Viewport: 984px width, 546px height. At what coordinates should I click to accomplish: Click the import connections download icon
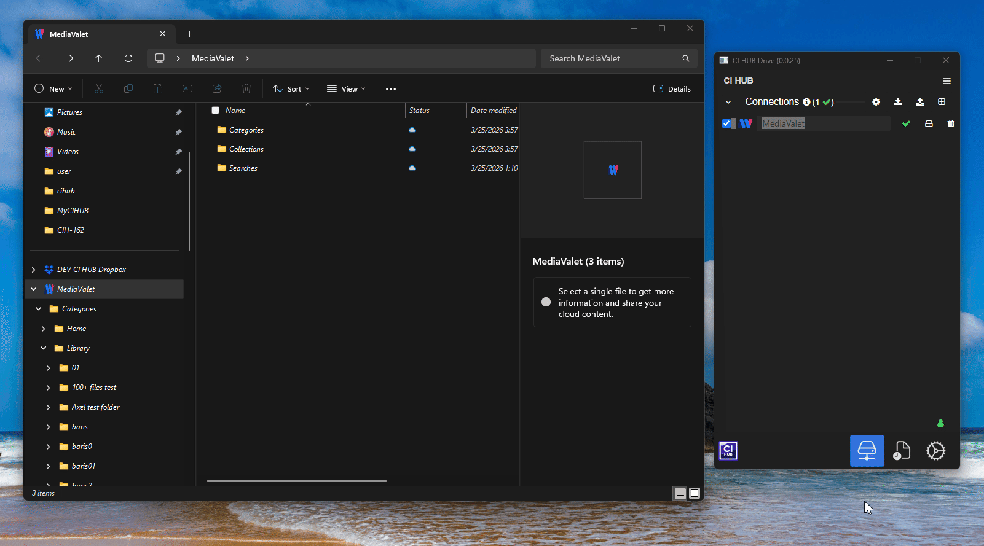[x=898, y=102]
